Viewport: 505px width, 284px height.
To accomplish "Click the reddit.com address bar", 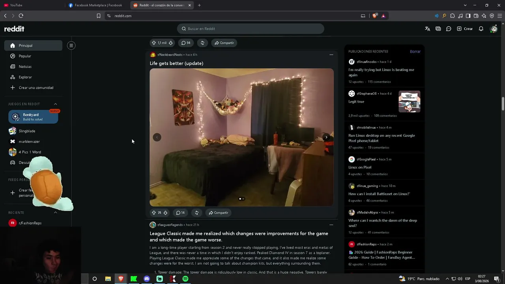I will (x=233, y=16).
